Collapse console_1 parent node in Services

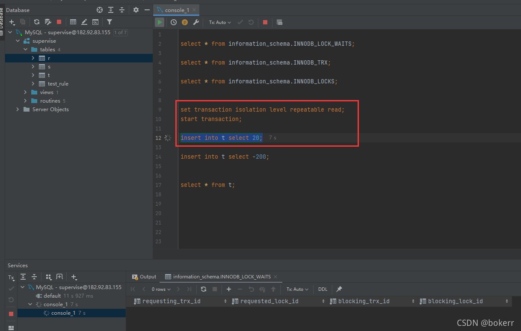(x=30, y=304)
